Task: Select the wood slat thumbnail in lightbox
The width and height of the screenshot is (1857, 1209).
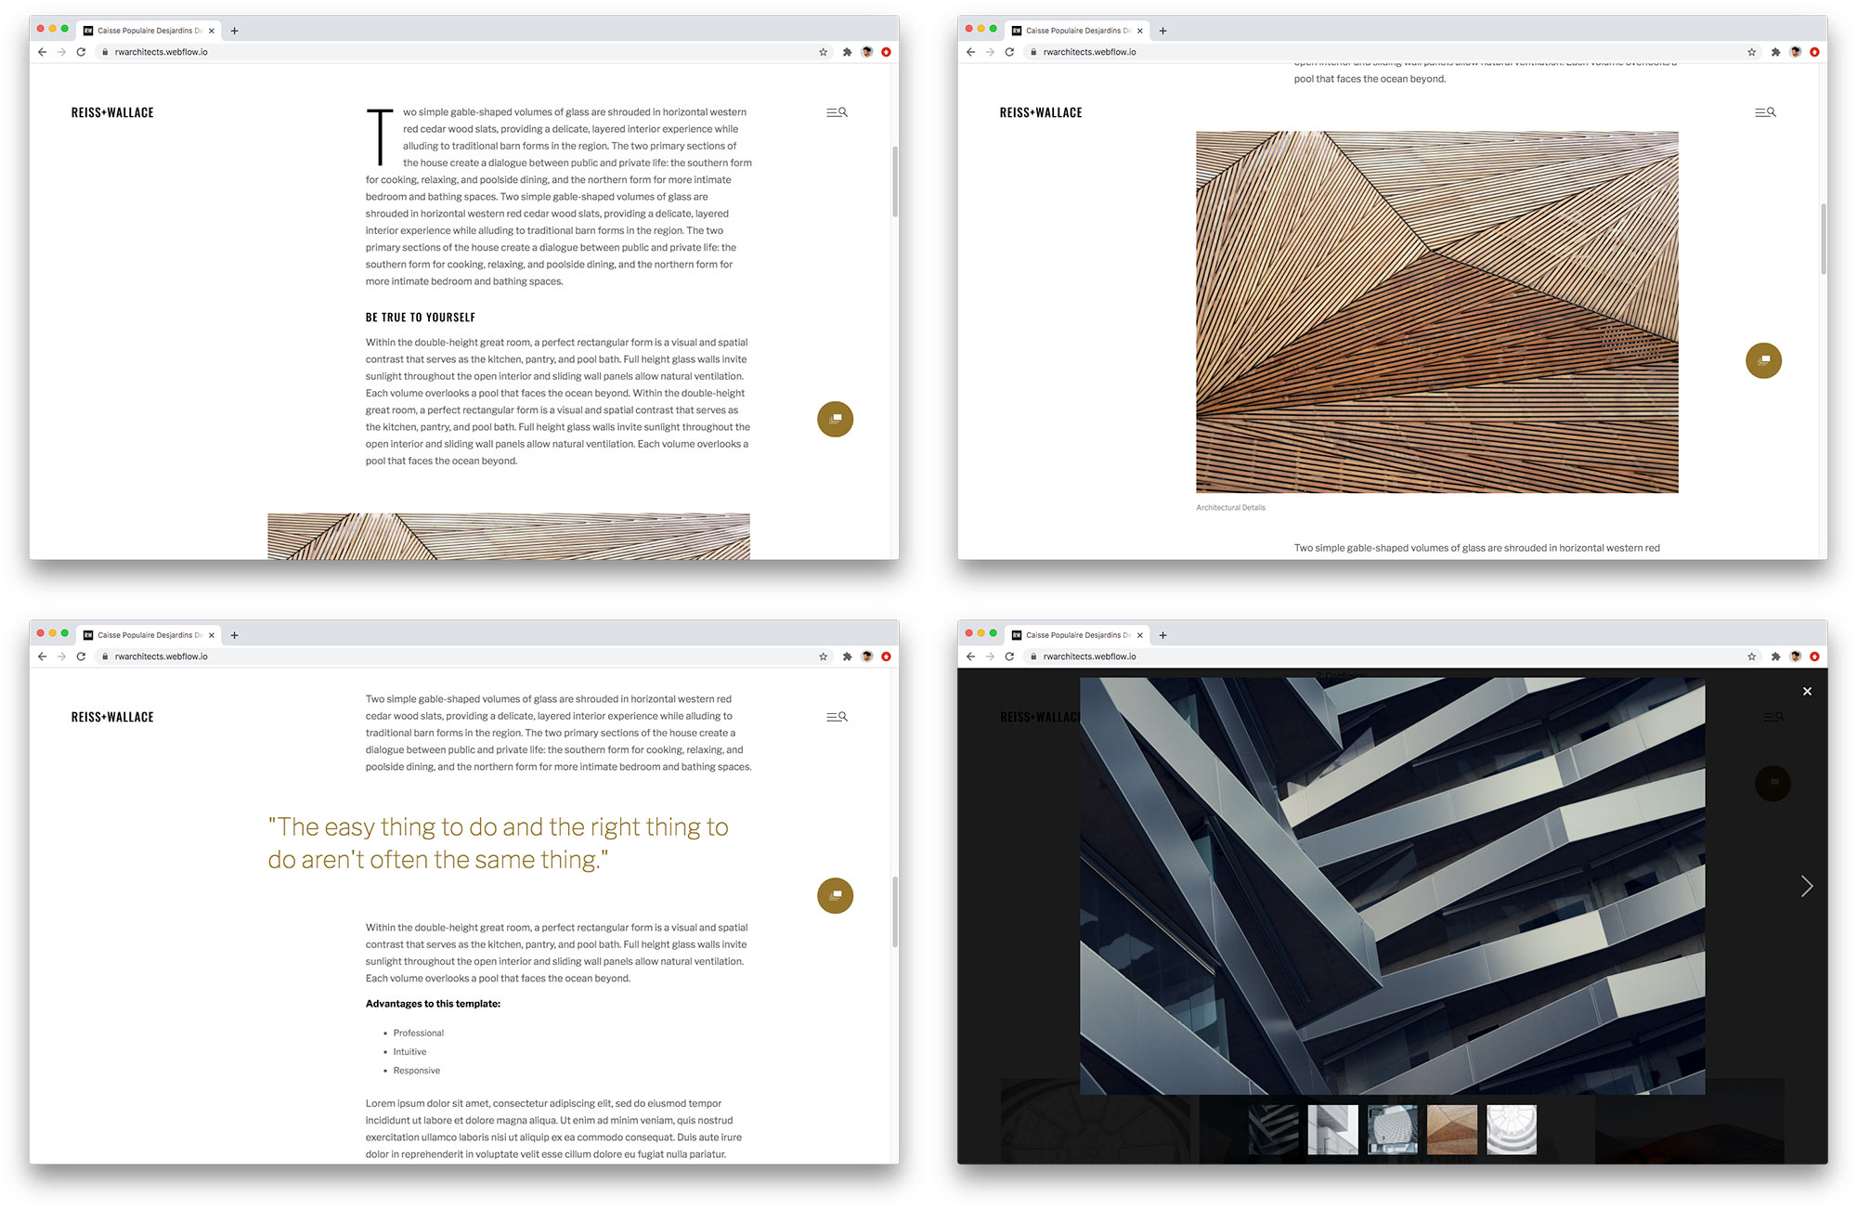Action: tap(1451, 1129)
